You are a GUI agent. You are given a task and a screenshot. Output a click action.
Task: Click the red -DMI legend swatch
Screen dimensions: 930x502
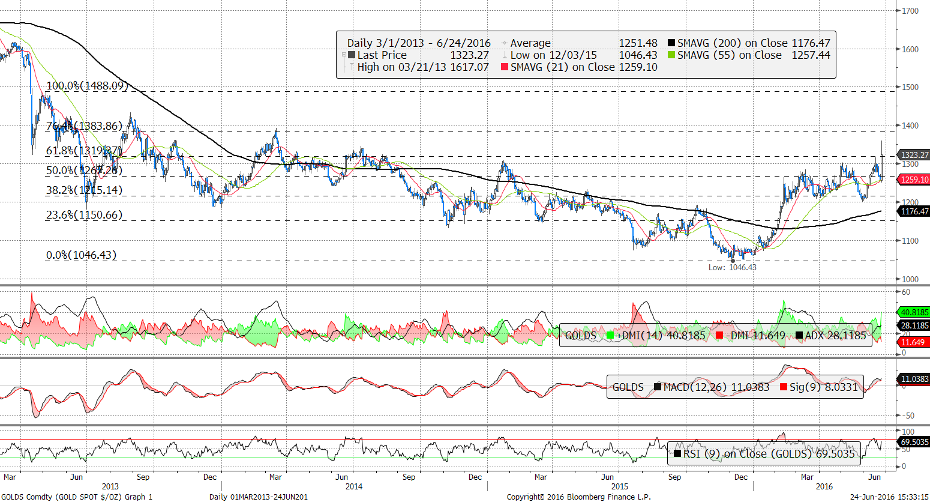click(x=719, y=336)
